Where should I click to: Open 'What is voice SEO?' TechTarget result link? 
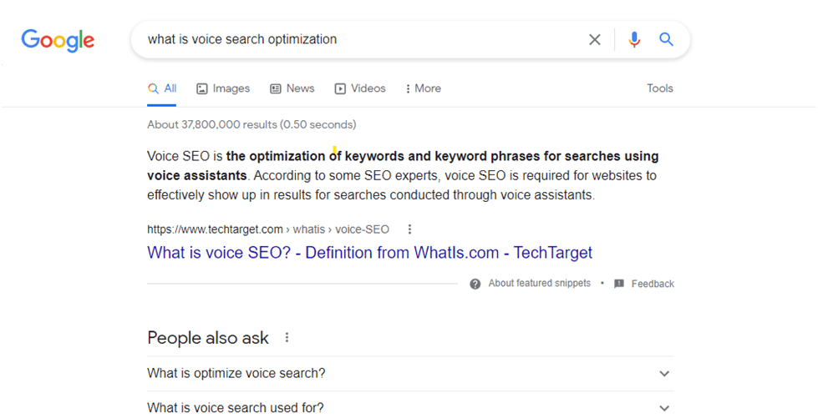coord(370,253)
